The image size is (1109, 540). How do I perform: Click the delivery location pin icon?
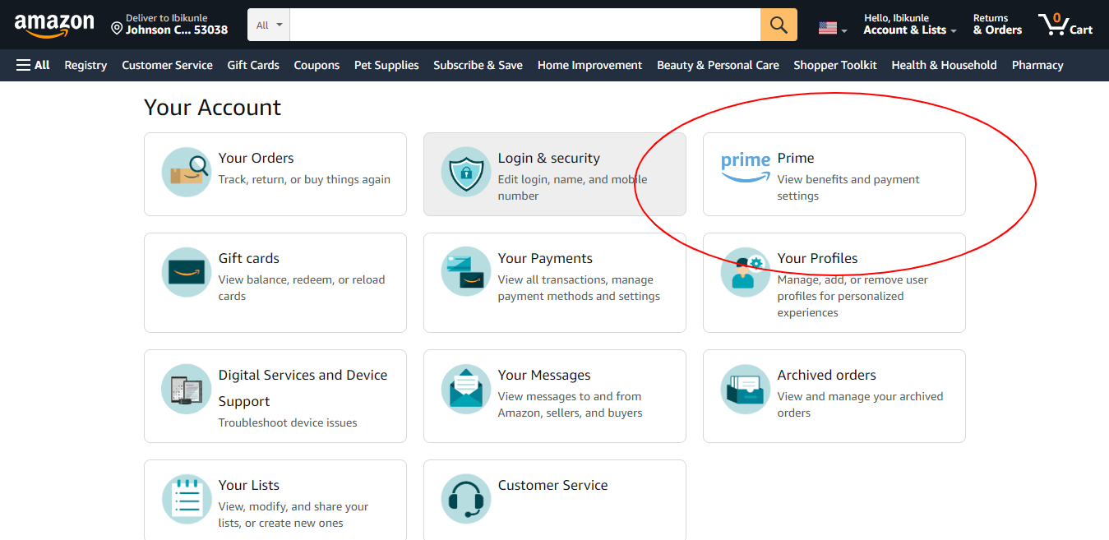click(117, 29)
